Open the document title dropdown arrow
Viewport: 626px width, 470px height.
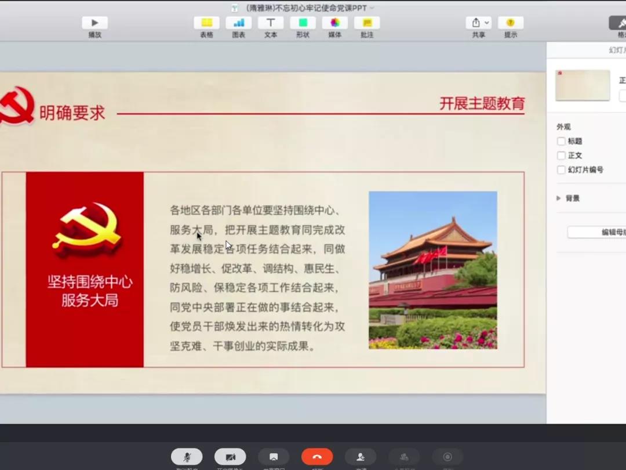pyautogui.click(x=372, y=8)
